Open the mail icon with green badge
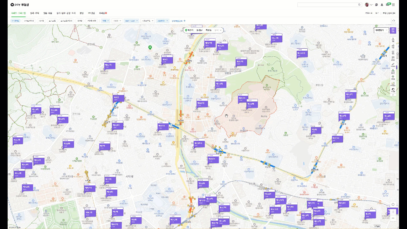The height and width of the screenshot is (229, 407). tap(388, 4)
